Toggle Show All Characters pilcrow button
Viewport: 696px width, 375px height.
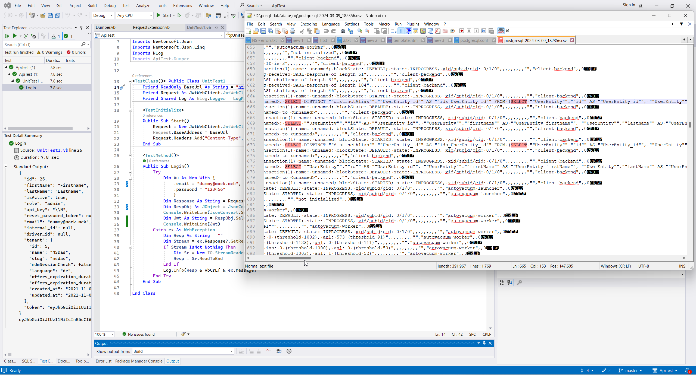click(401, 31)
